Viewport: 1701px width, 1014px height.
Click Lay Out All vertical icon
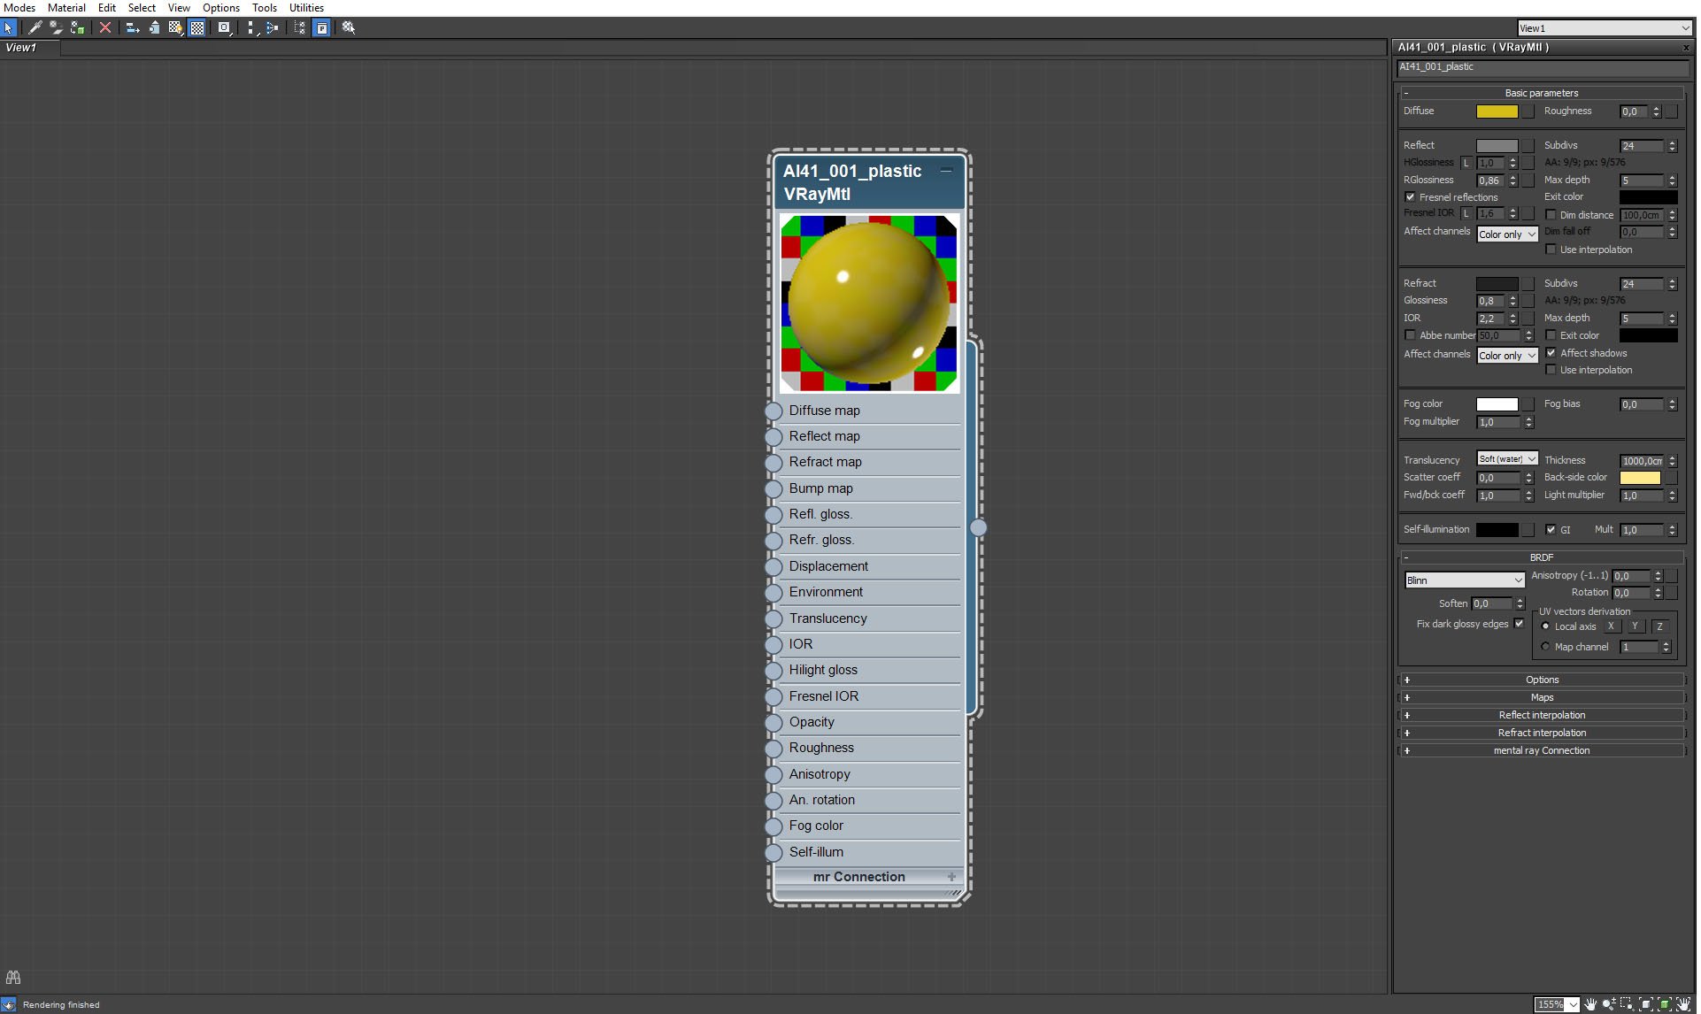point(251,27)
